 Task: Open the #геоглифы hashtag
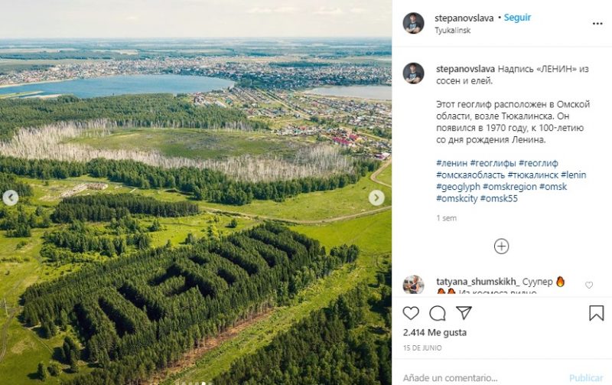point(493,163)
